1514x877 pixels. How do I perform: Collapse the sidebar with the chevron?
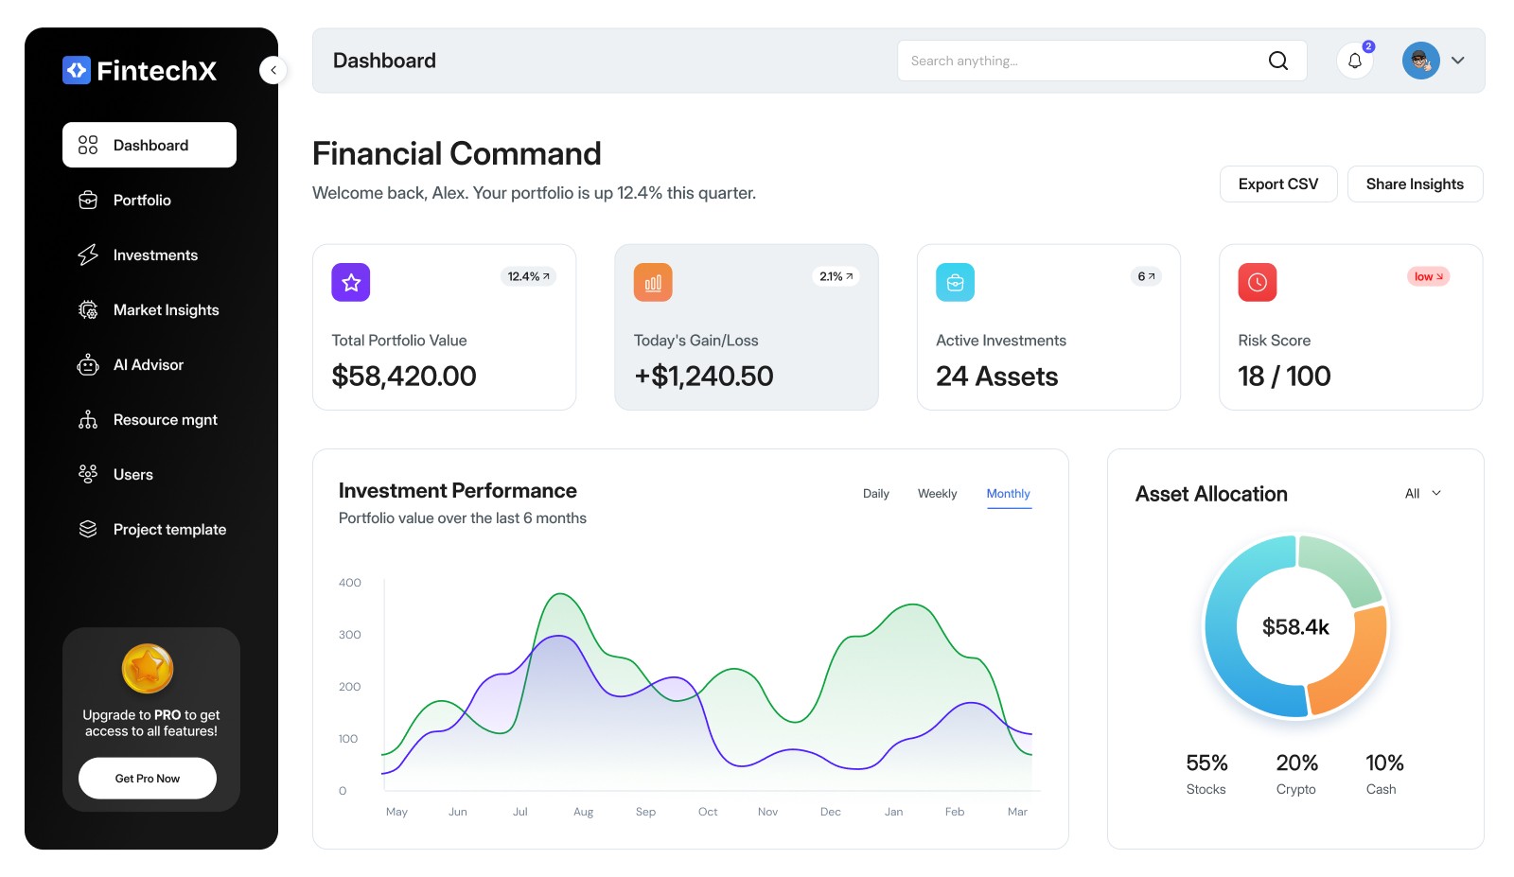[x=273, y=70]
